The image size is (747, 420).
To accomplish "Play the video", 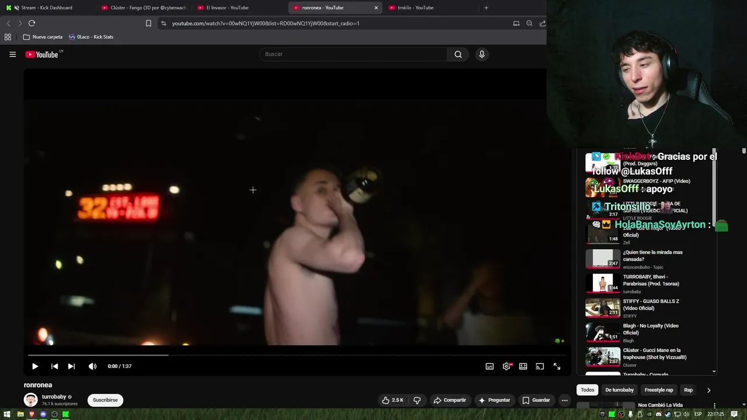I will click(35, 366).
